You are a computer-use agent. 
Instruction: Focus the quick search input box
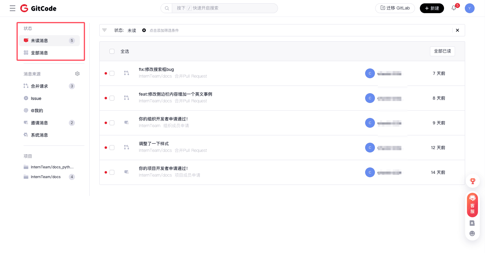pos(223,8)
